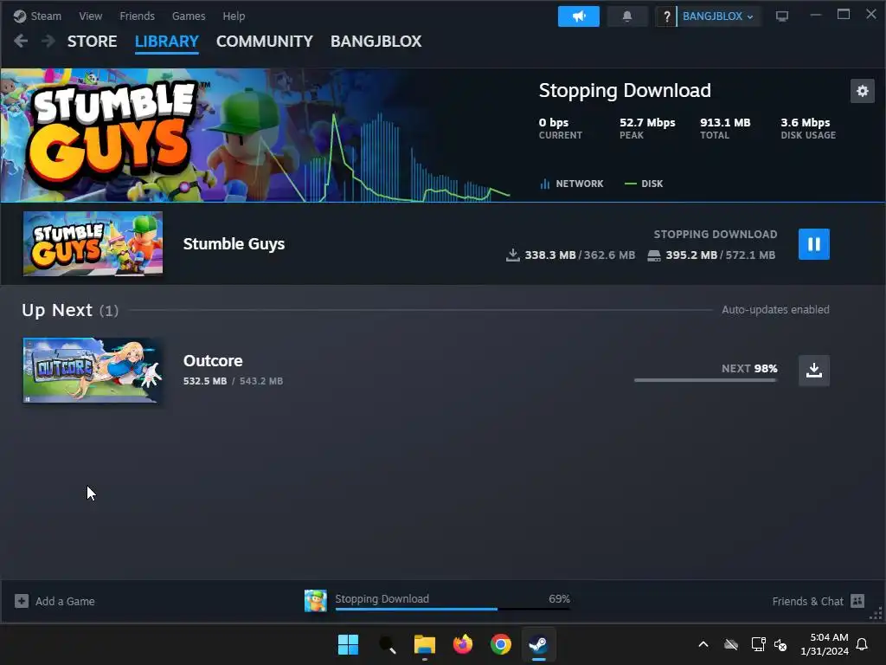The image size is (886, 665).
Task: Go forward with the right arrow
Action: pos(48,41)
